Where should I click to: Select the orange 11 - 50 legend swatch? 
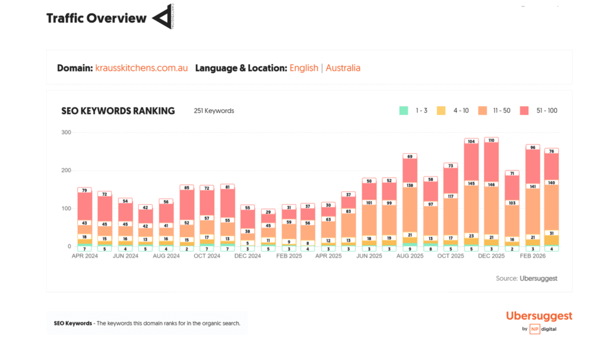[x=482, y=110]
